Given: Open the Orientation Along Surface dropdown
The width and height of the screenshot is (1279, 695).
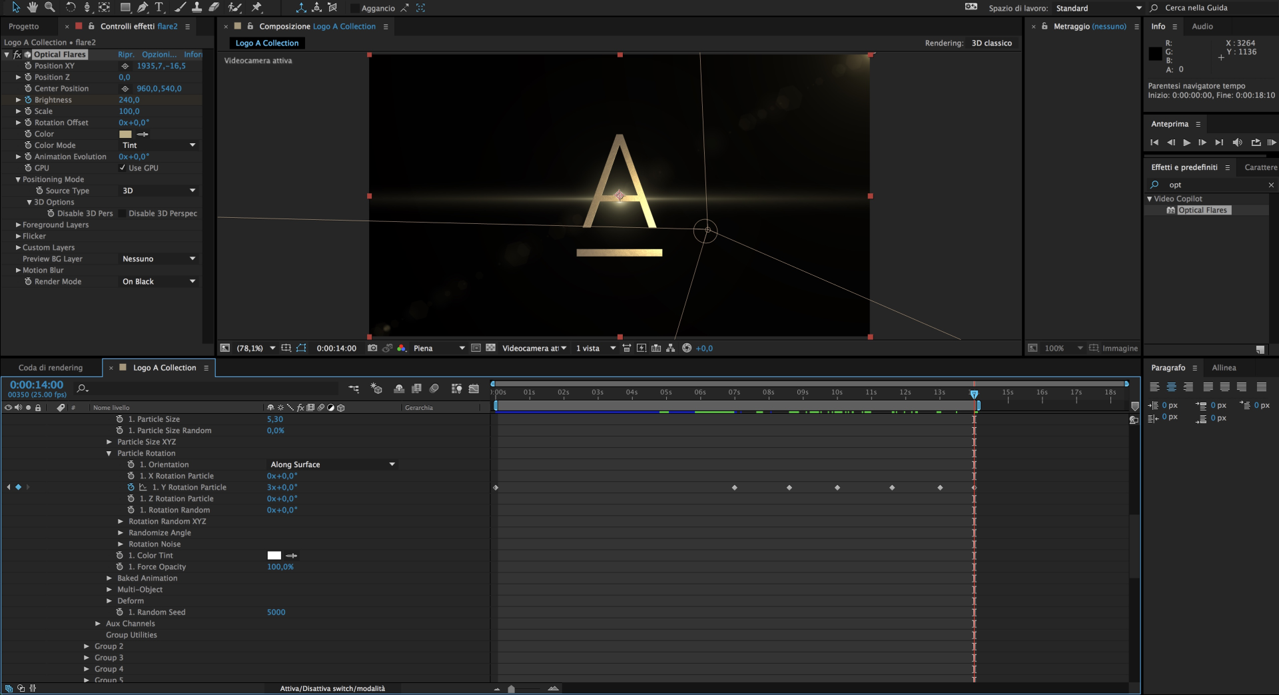Looking at the screenshot, I should coord(332,464).
